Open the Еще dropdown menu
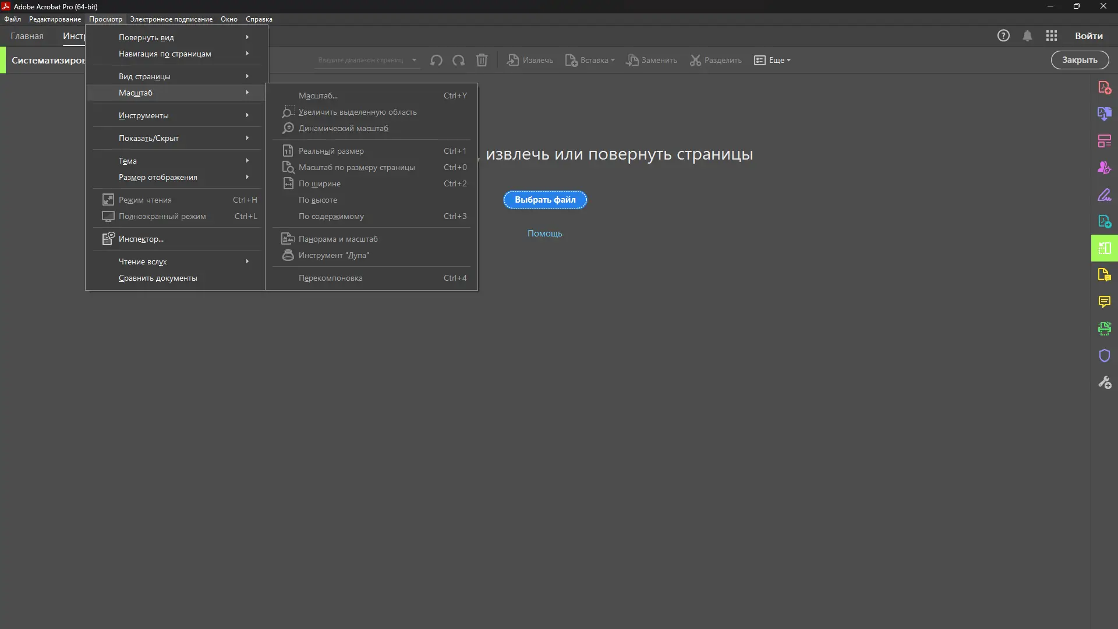 pyautogui.click(x=772, y=60)
